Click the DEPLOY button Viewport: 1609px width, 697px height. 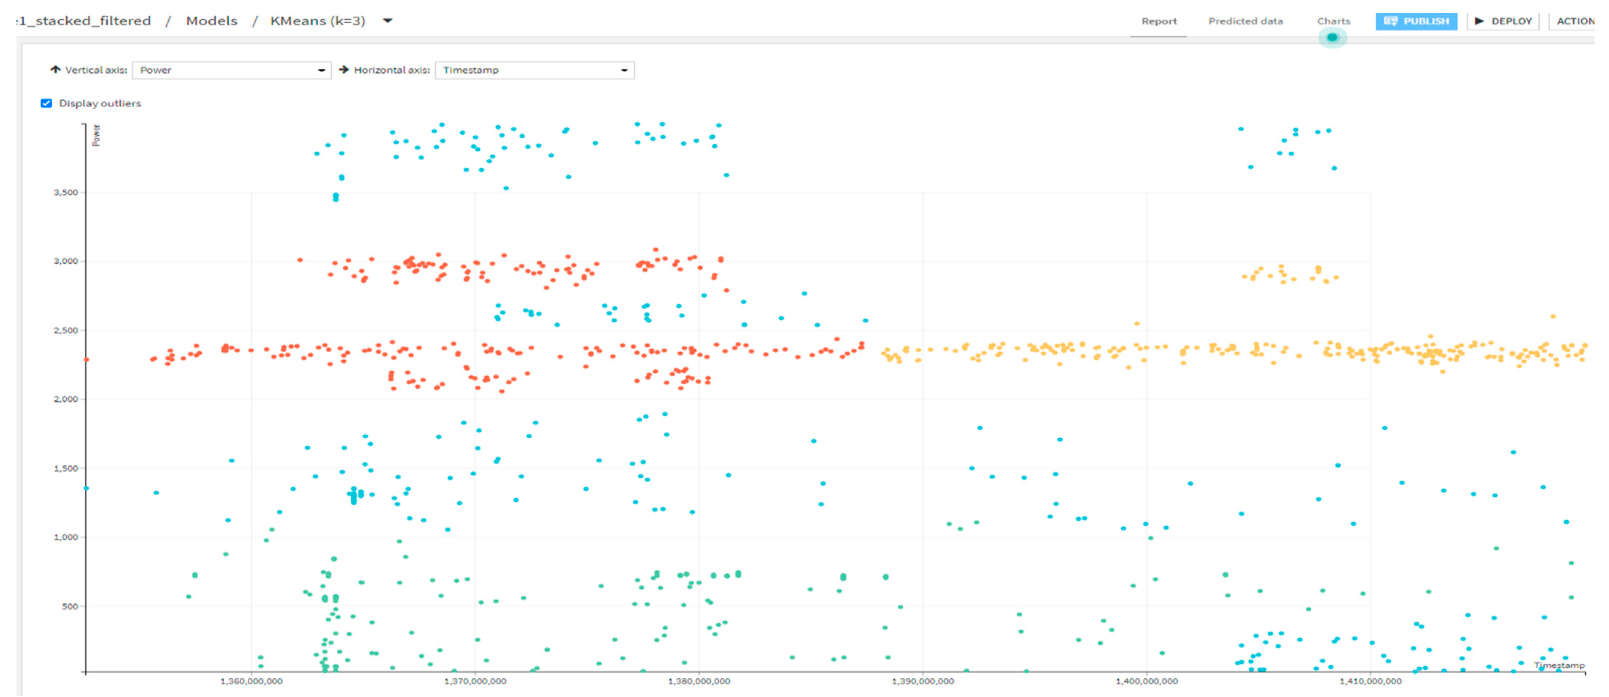click(1504, 21)
